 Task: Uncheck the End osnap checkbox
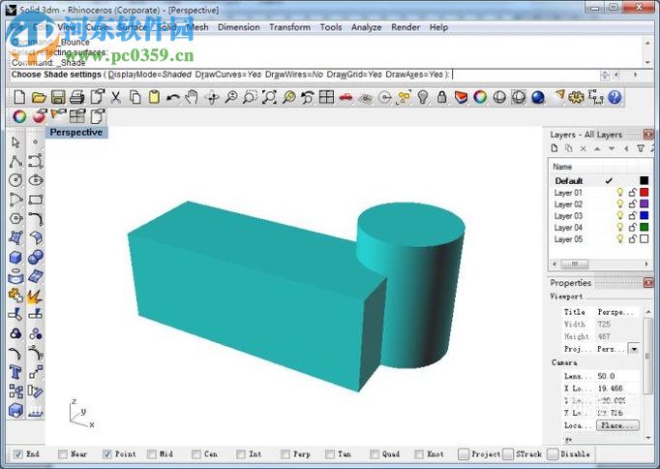pos(18,453)
